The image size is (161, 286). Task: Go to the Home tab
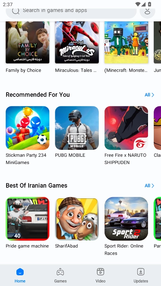coord(20,275)
